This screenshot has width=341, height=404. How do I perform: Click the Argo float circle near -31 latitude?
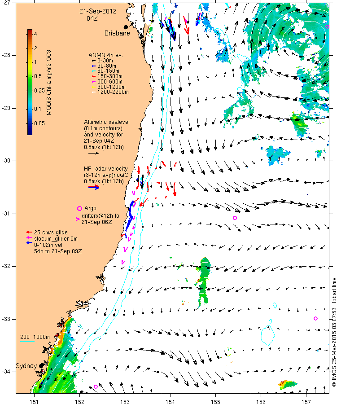click(x=235, y=218)
